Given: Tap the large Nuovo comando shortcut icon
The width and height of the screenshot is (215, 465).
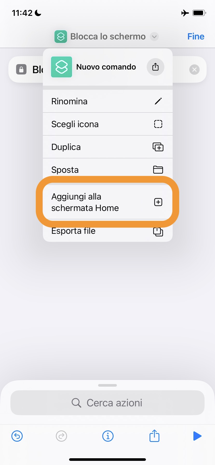Looking at the screenshot, I should tap(62, 67).
